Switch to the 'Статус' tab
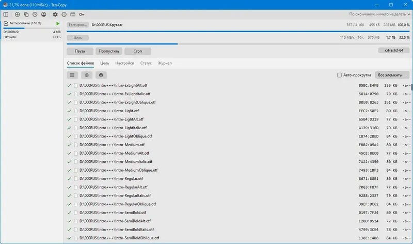This screenshot has height=244, width=413. pyautogui.click(x=146, y=63)
